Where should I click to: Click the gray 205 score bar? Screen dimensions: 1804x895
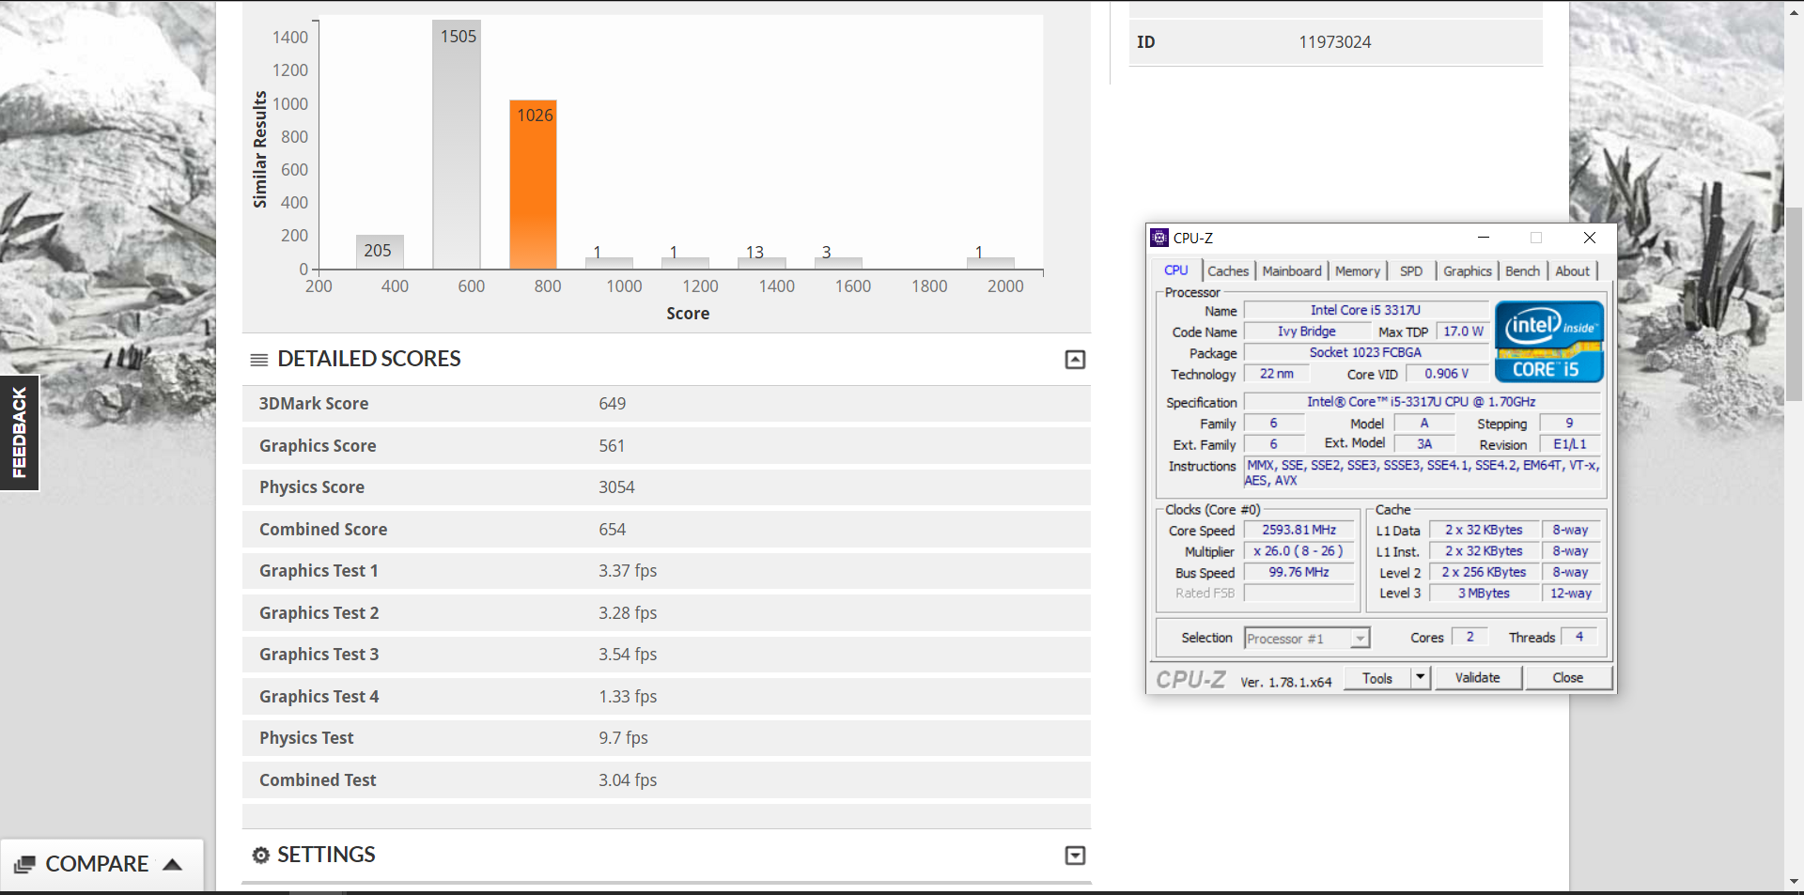tap(380, 252)
